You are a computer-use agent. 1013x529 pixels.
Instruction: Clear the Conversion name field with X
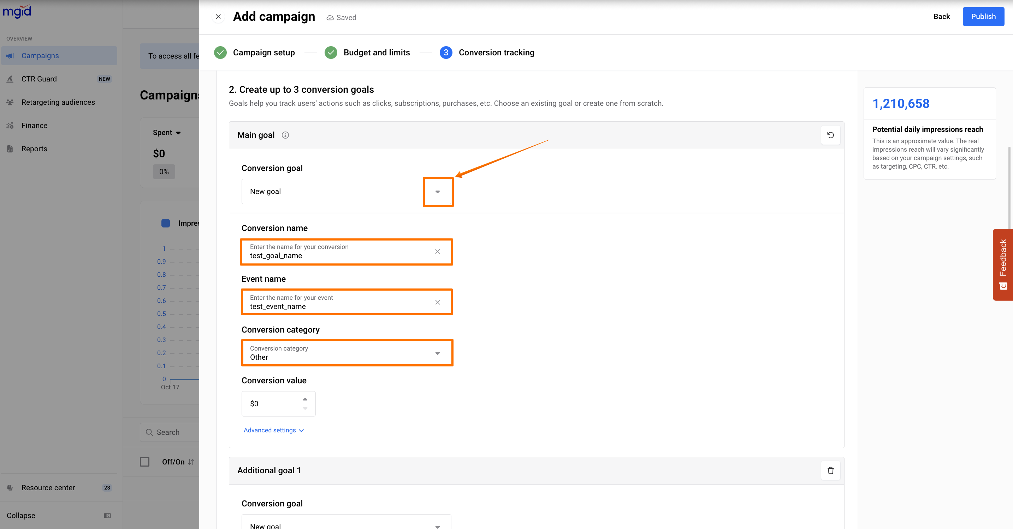pos(437,251)
